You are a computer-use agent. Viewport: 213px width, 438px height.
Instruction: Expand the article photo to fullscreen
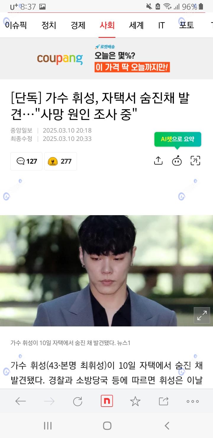202,315
